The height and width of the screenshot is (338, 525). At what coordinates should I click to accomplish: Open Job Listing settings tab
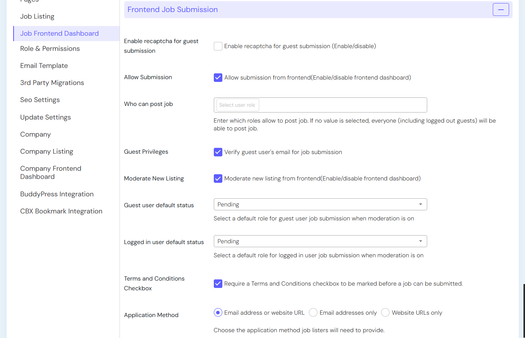(37, 16)
